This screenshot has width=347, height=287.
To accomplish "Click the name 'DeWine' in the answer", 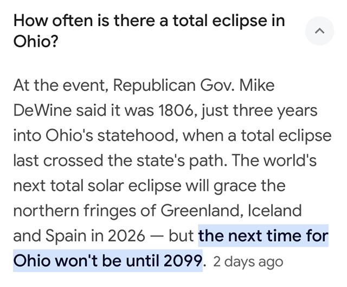I will (42, 110).
